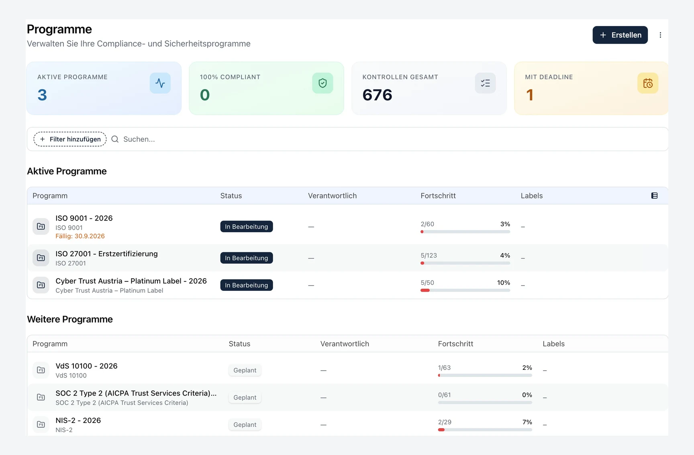Click Labels header in Weitere Programme table

click(553, 344)
